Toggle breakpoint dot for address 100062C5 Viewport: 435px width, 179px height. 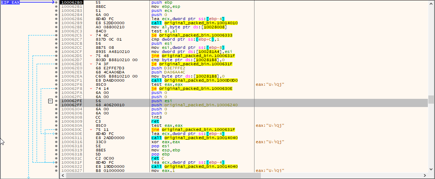tap(56, 35)
